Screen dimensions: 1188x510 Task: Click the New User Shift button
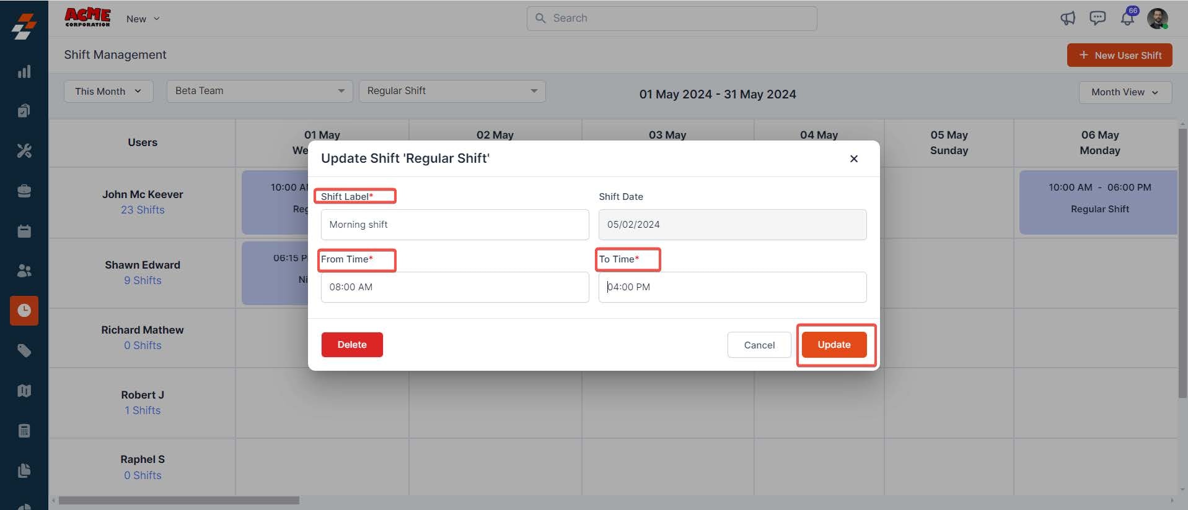(1119, 55)
